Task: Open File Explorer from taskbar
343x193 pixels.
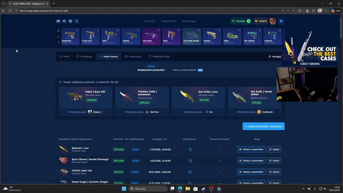Action: 188,189
